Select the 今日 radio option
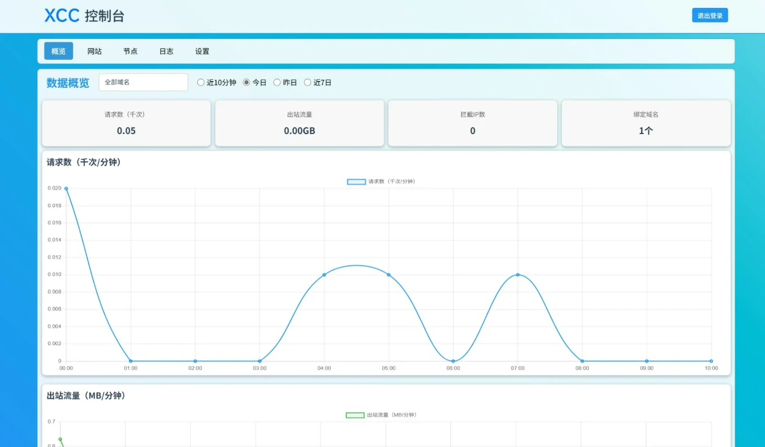This screenshot has width=765, height=447. pyautogui.click(x=247, y=83)
